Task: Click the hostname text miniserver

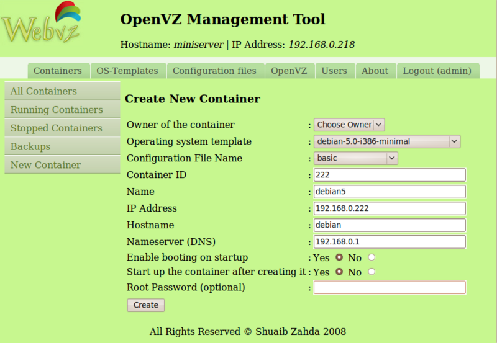Action: point(199,45)
